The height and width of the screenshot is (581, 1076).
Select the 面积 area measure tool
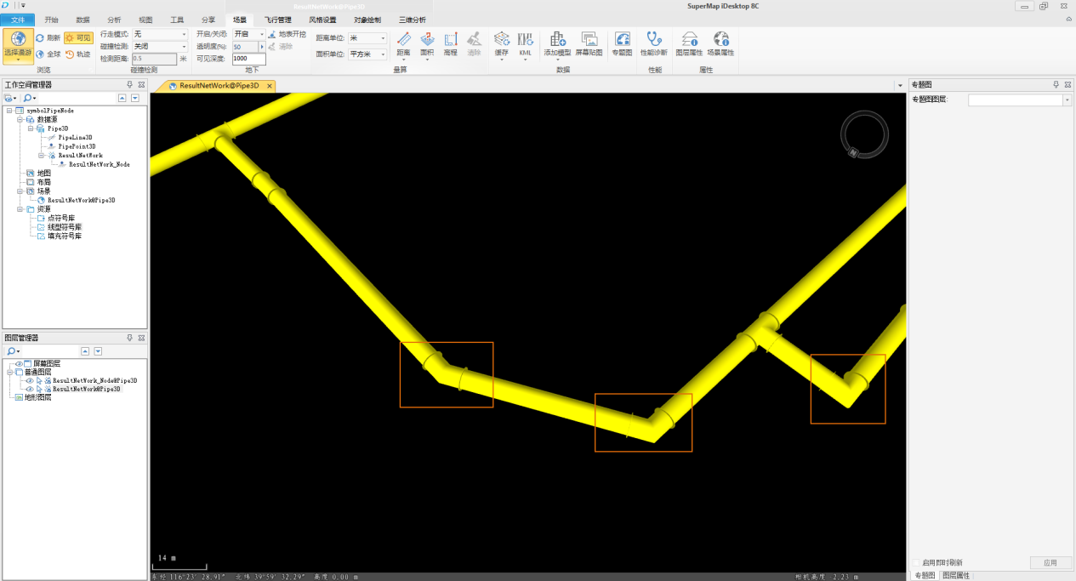point(427,45)
